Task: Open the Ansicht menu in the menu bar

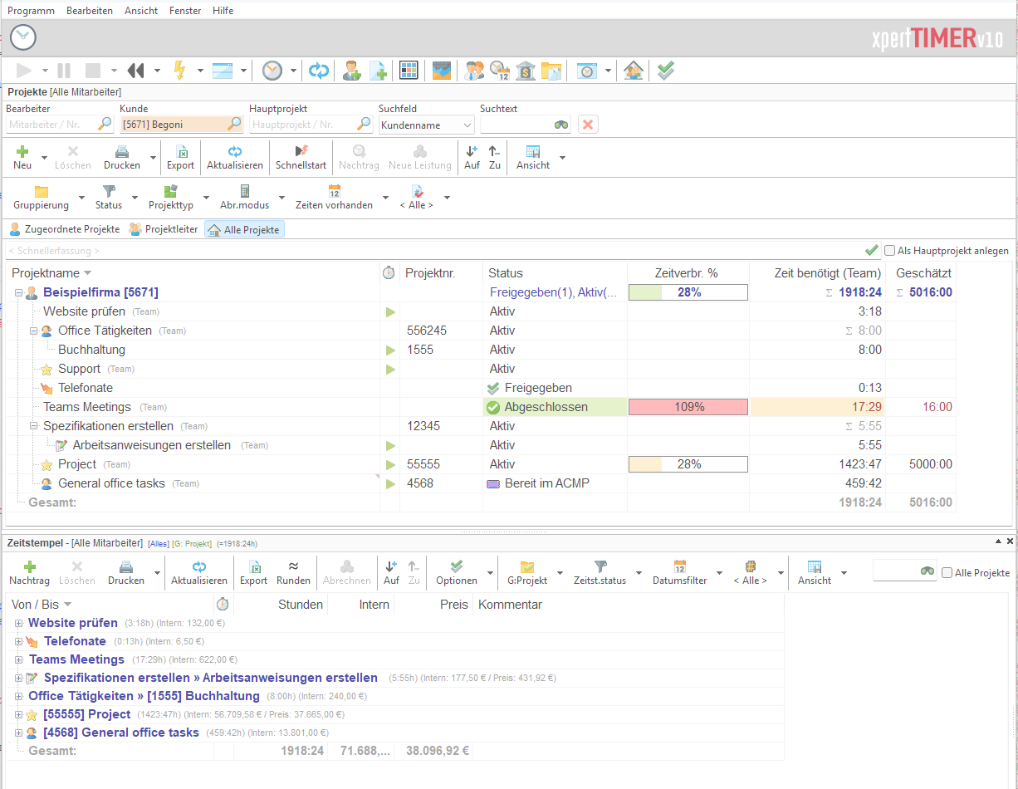Action: (x=141, y=11)
